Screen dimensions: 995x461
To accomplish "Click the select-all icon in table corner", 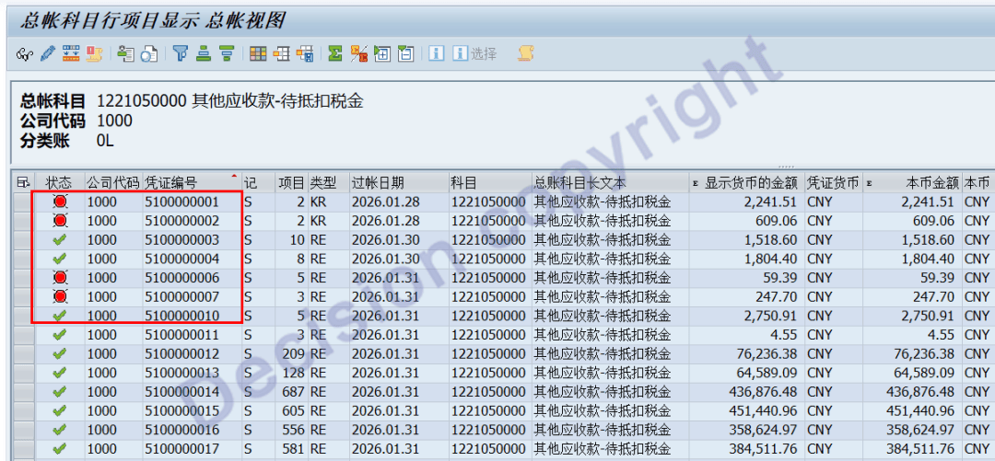I will 23,183.
